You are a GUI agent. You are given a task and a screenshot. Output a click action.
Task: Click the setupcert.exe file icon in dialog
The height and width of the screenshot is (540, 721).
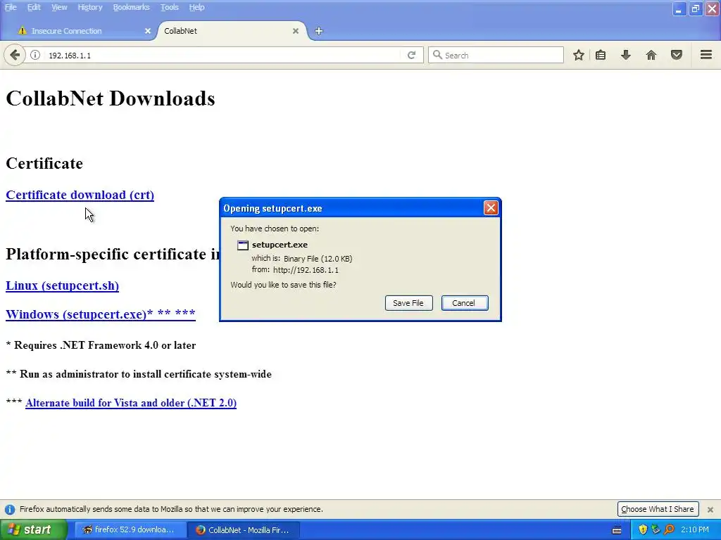pos(243,245)
